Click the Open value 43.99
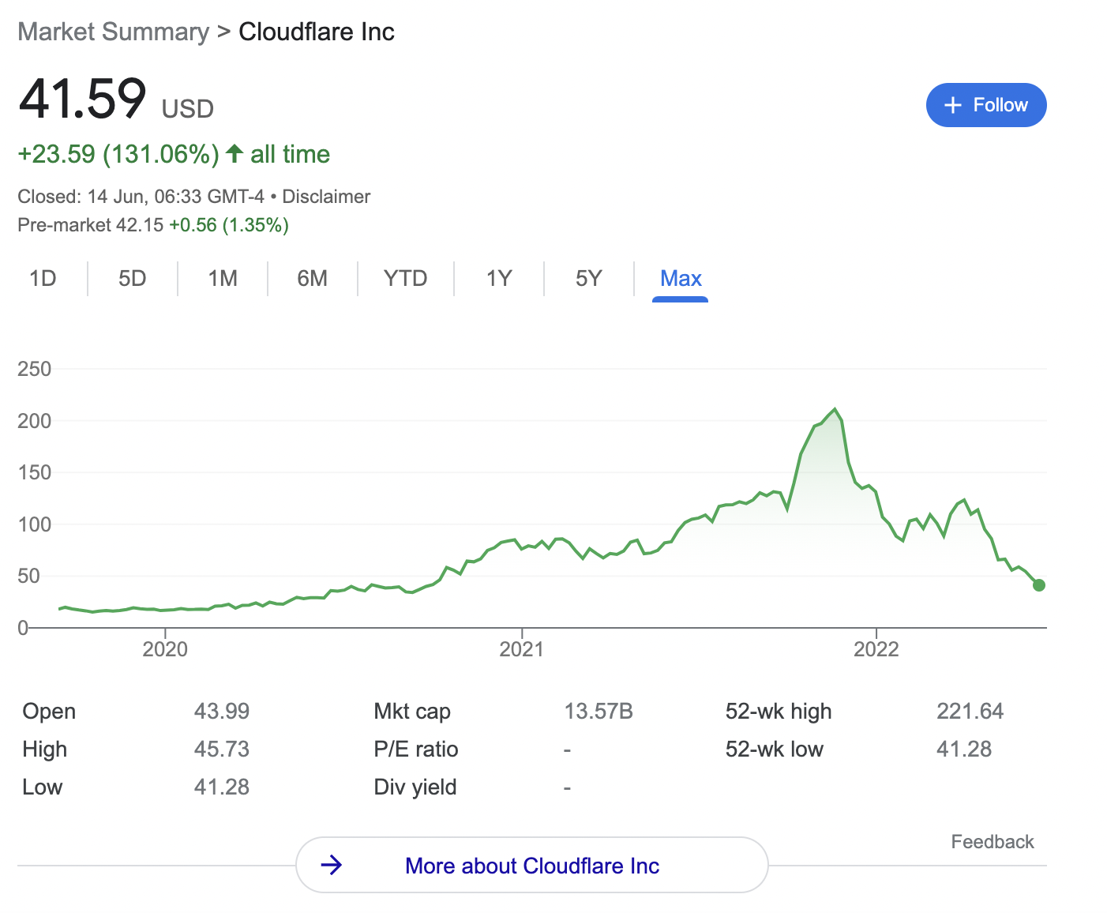1107x913 pixels. (222, 712)
